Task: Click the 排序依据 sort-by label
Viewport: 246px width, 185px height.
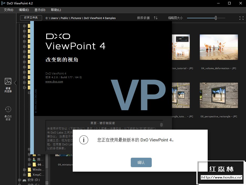Action: pyautogui.click(x=143, y=18)
